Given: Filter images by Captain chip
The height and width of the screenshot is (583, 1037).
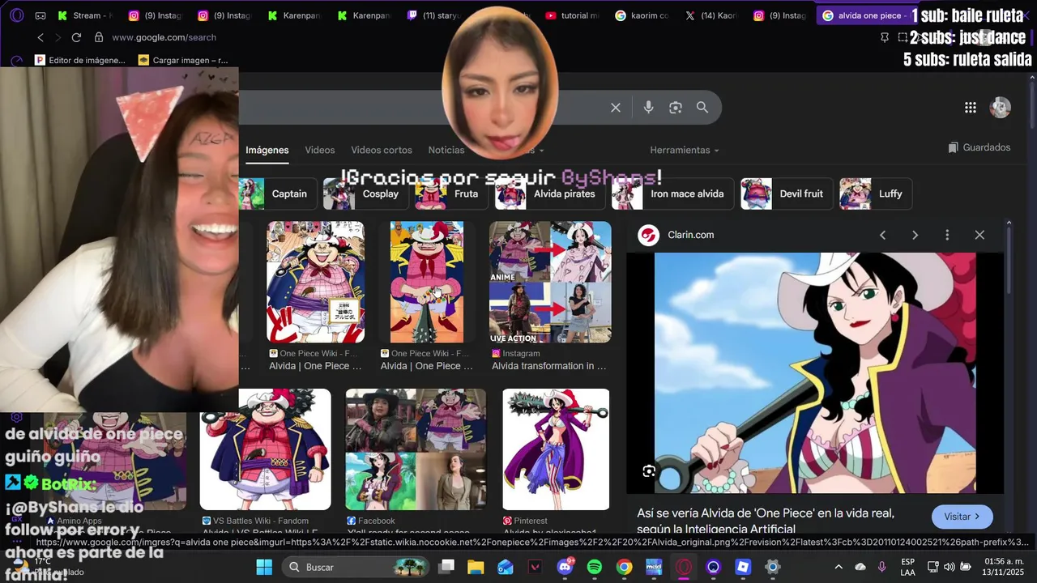Looking at the screenshot, I should (x=278, y=194).
